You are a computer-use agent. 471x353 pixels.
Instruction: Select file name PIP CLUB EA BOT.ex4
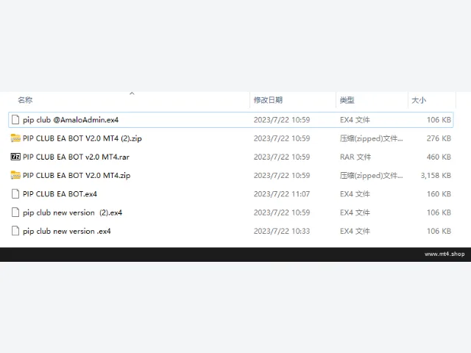[x=60, y=194]
